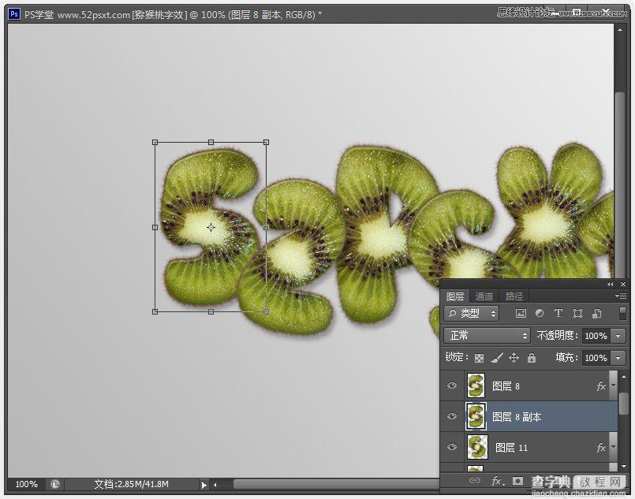Close the layers panel with its X
635x499 pixels.
(623, 285)
